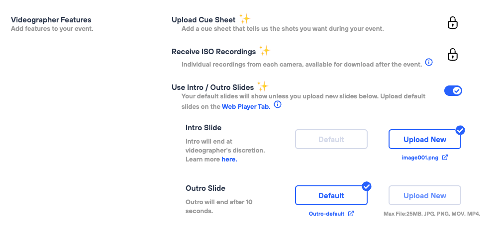Open external link icon next to image001.png

[445, 158]
